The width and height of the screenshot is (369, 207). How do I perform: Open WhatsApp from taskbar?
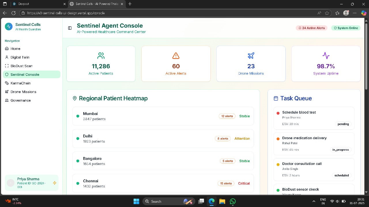coord(233,201)
